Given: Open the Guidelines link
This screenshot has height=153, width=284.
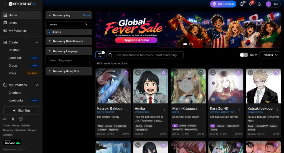Looking at the screenshot, I should (21, 130).
